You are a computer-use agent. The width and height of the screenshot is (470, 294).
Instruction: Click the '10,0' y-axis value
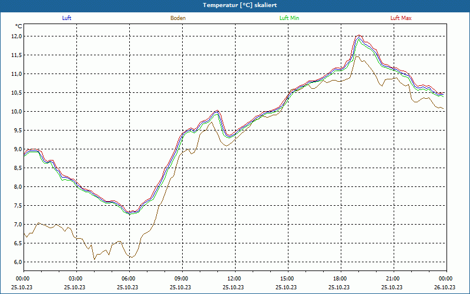click(x=17, y=112)
